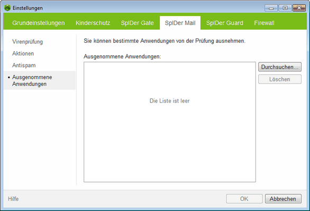310x211 pixels.
Task: Switch to the Kinderschutz tab
Action: (x=93, y=23)
